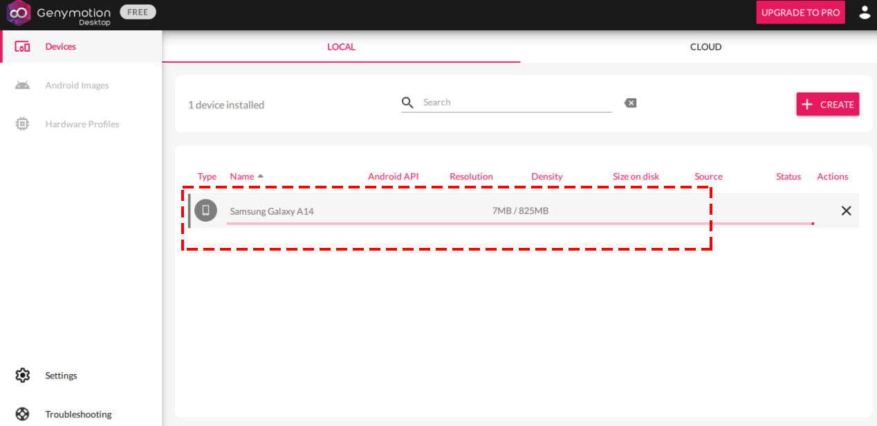Open Settings gear icon
This screenshot has height=426, width=877.
click(22, 376)
